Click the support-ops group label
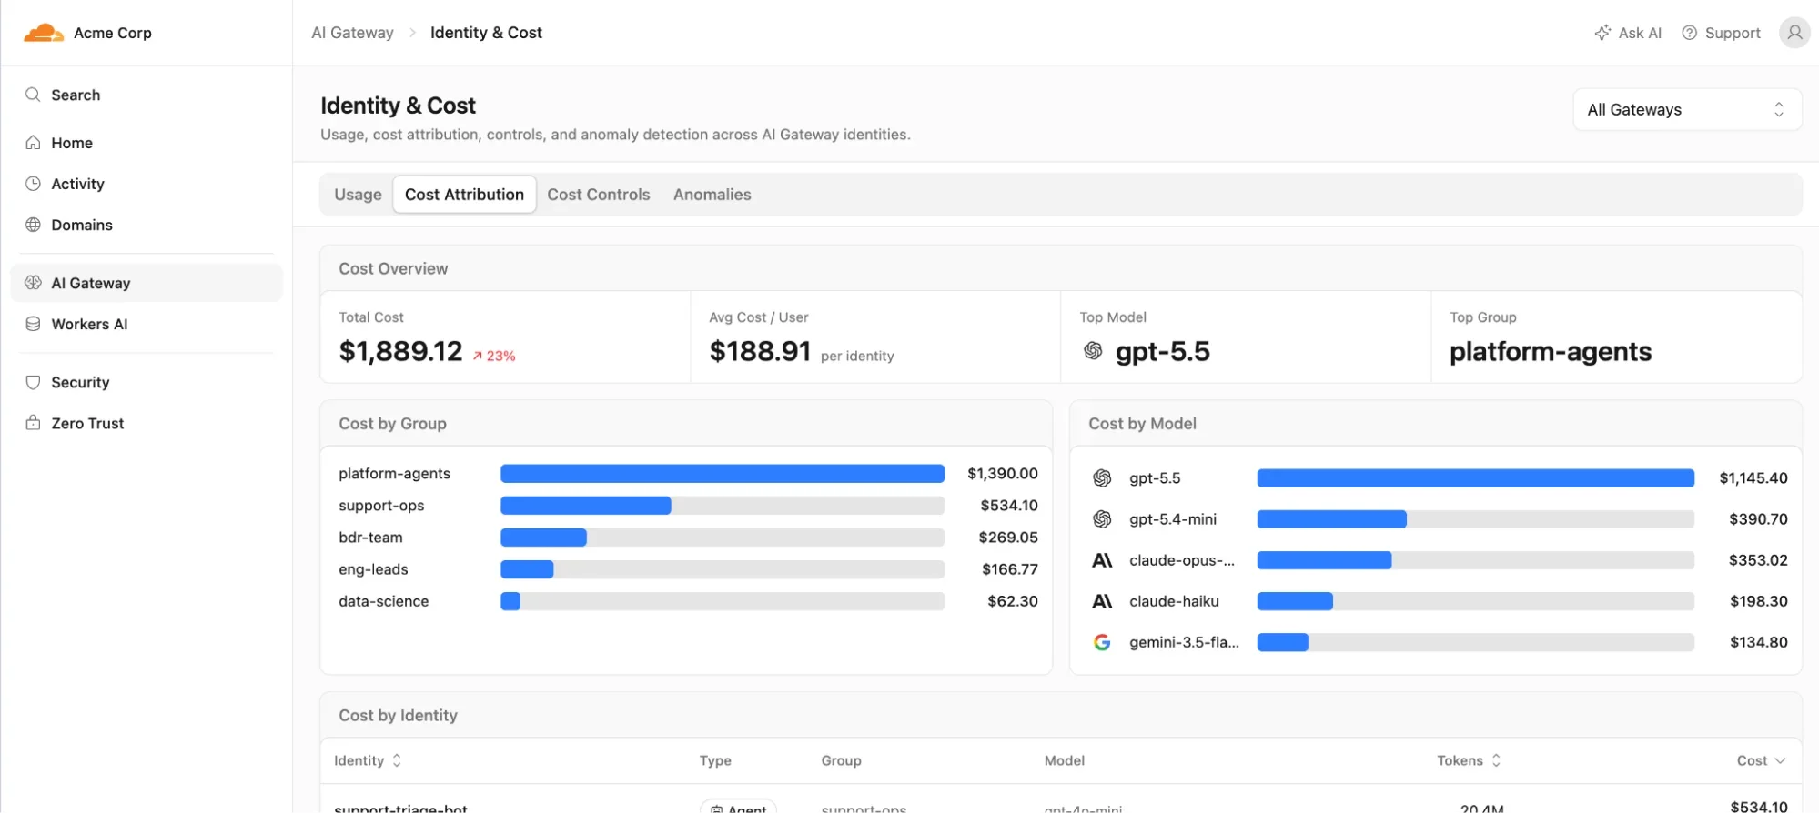Image resolution: width=1819 pixels, height=814 pixels. [381, 506]
